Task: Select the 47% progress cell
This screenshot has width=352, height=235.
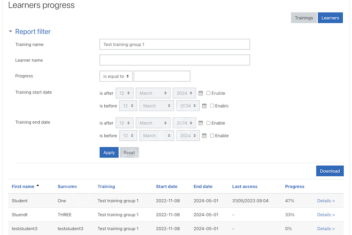Action: [x=290, y=201]
